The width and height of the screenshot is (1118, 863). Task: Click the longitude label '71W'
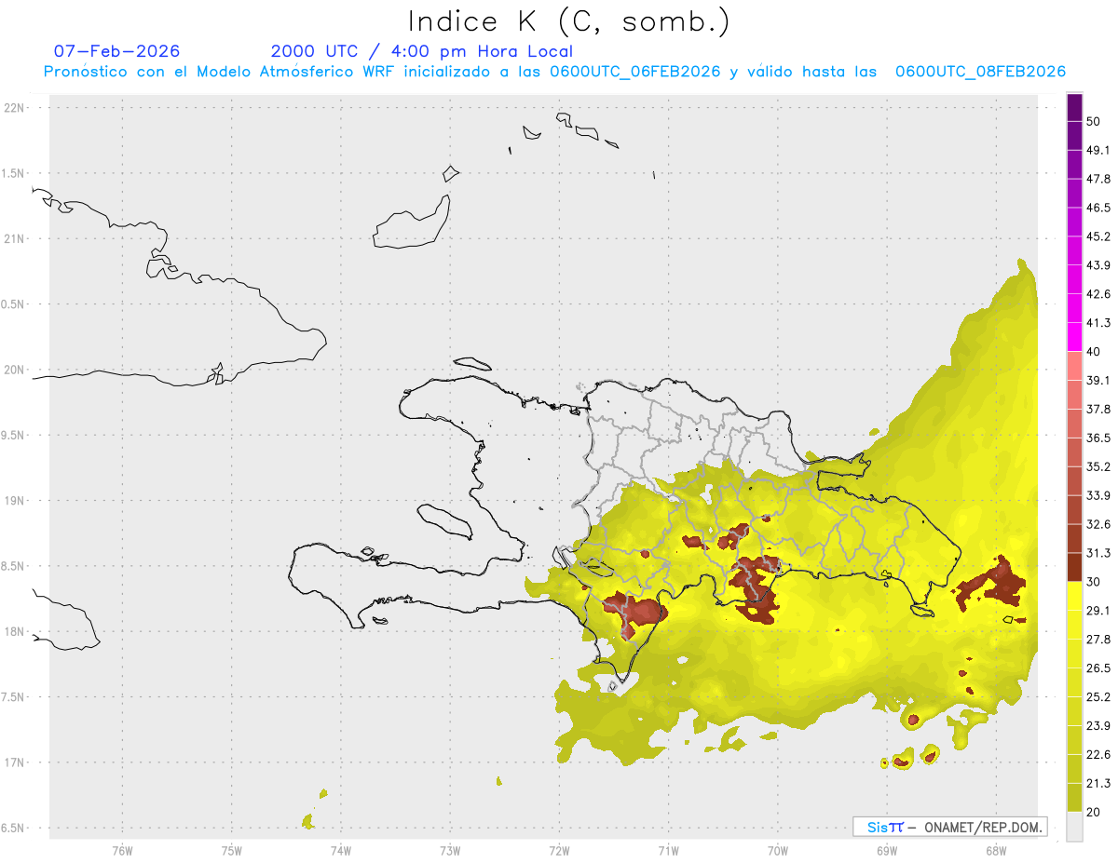coord(668,850)
